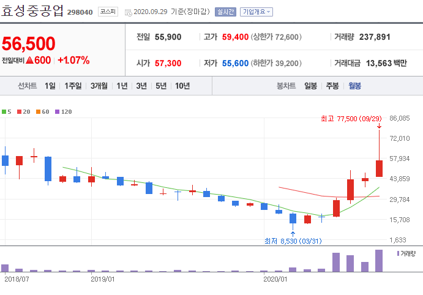Click the stock code 298040

click(x=80, y=12)
